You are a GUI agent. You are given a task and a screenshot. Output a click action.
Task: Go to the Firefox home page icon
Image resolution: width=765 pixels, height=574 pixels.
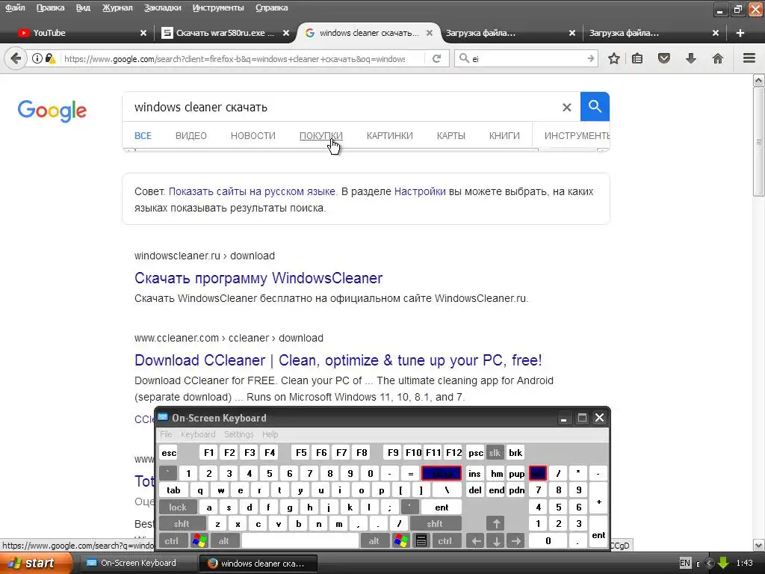point(718,58)
